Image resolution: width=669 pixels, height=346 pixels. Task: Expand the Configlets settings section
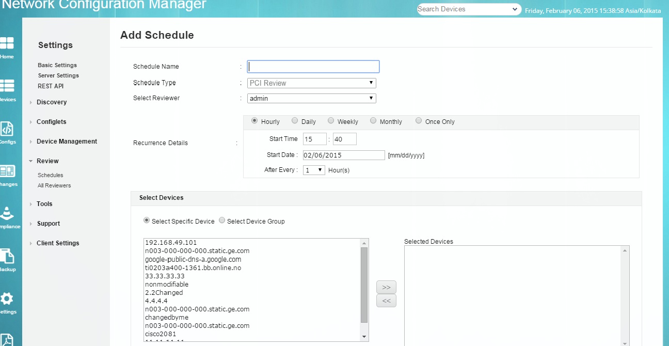point(51,122)
